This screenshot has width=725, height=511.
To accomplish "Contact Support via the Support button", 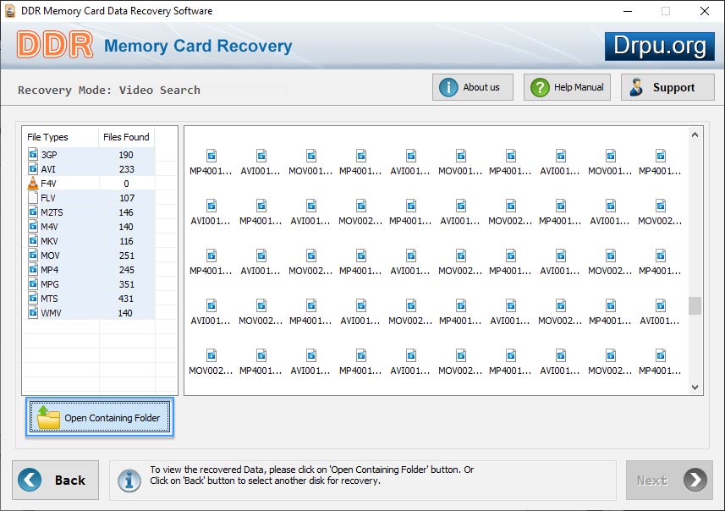I will tap(667, 87).
